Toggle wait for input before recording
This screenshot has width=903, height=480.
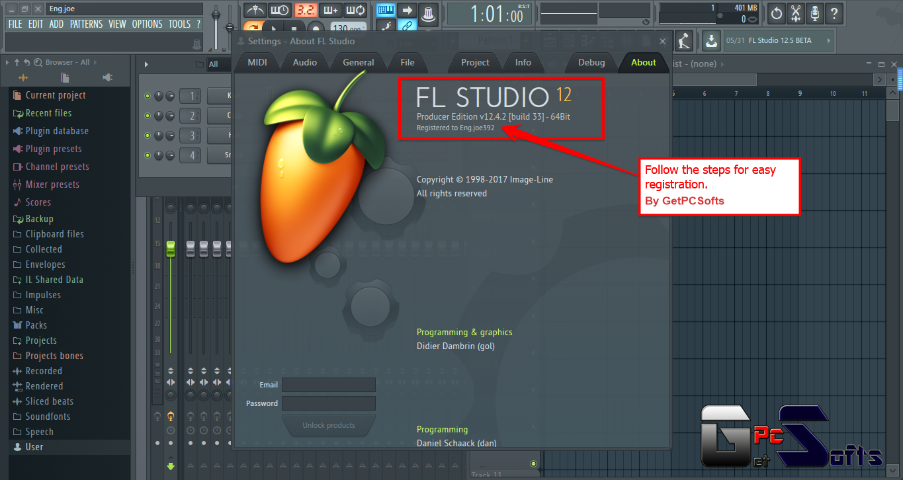coord(280,11)
